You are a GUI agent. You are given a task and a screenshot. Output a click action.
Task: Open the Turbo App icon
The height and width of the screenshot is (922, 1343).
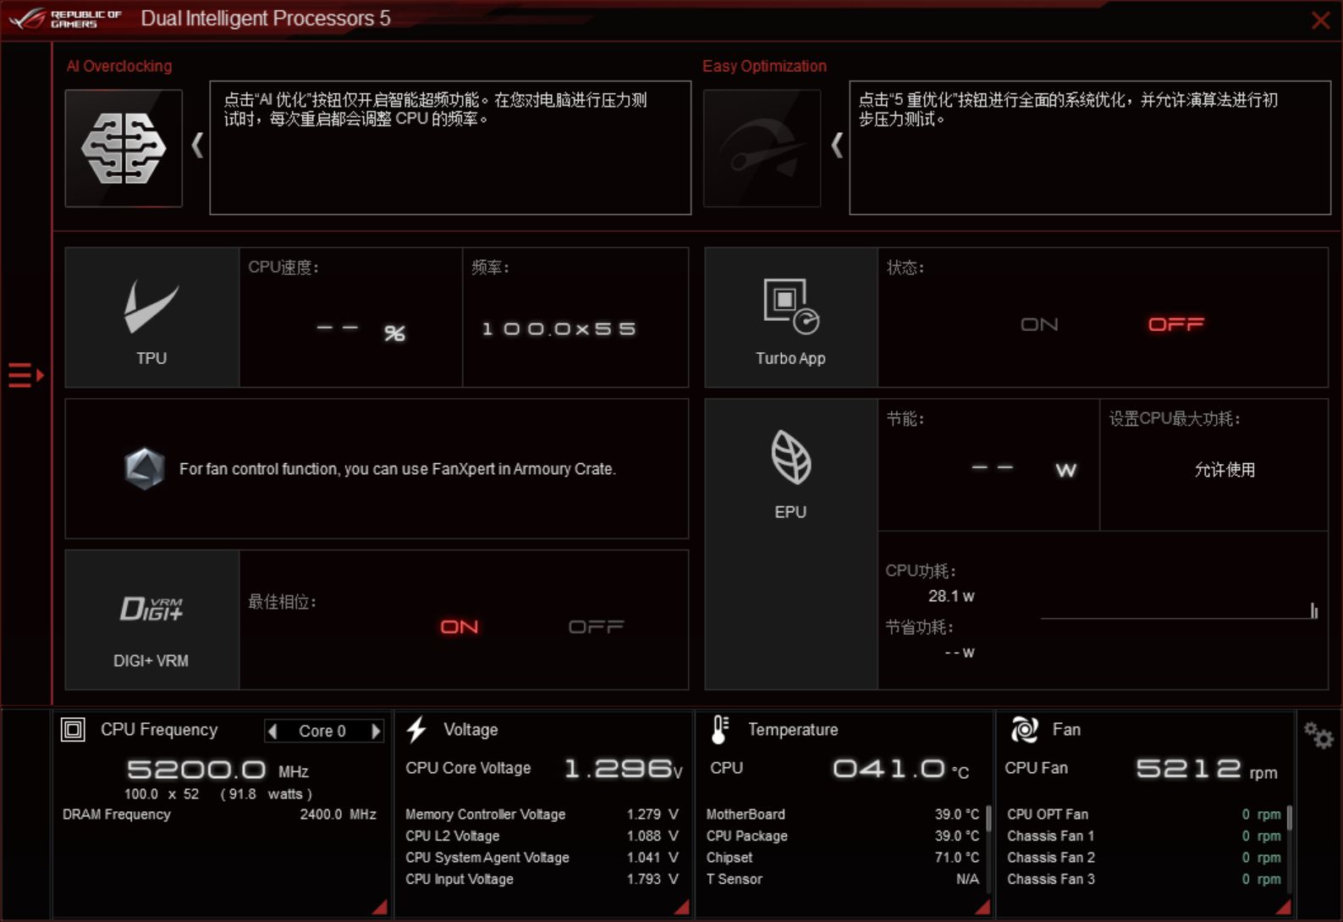coord(791,317)
